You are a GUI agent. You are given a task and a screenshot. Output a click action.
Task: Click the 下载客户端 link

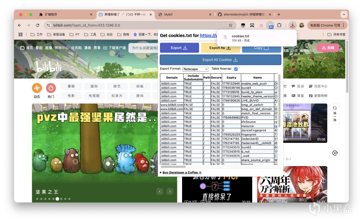[114, 48]
